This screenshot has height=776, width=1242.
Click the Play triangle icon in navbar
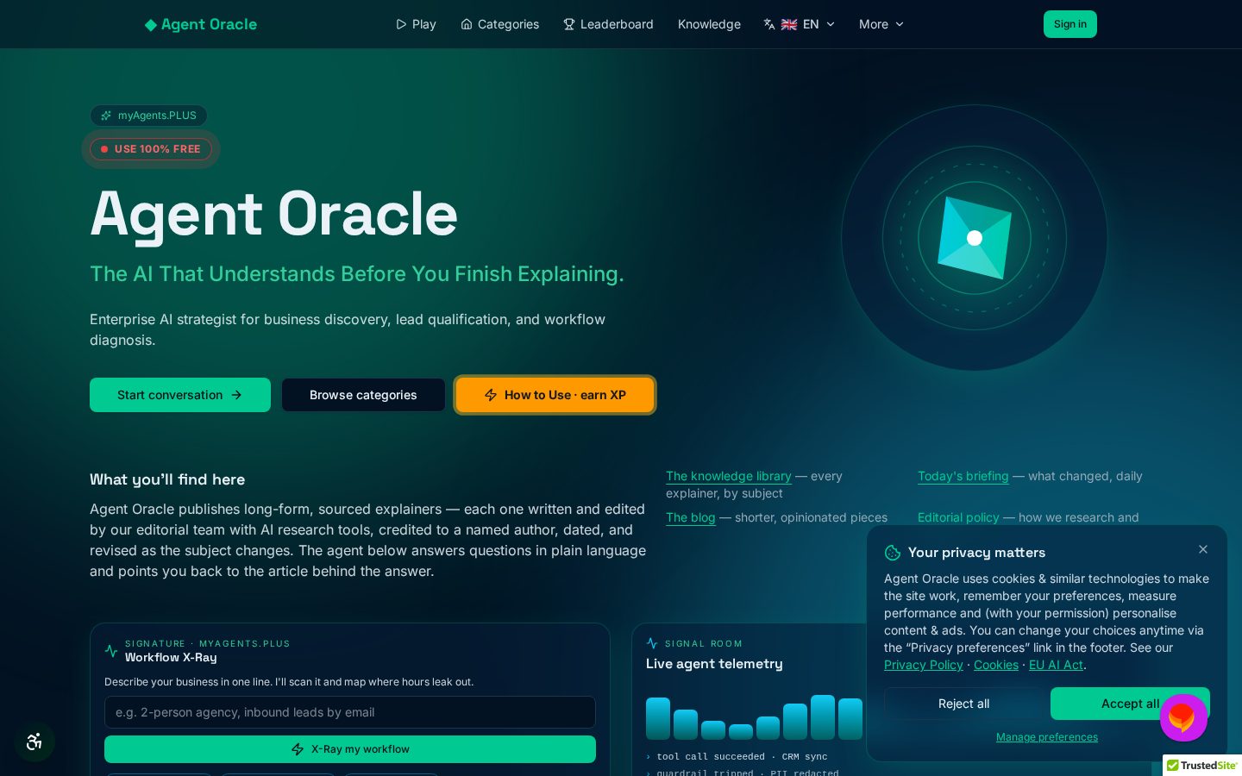click(x=401, y=24)
